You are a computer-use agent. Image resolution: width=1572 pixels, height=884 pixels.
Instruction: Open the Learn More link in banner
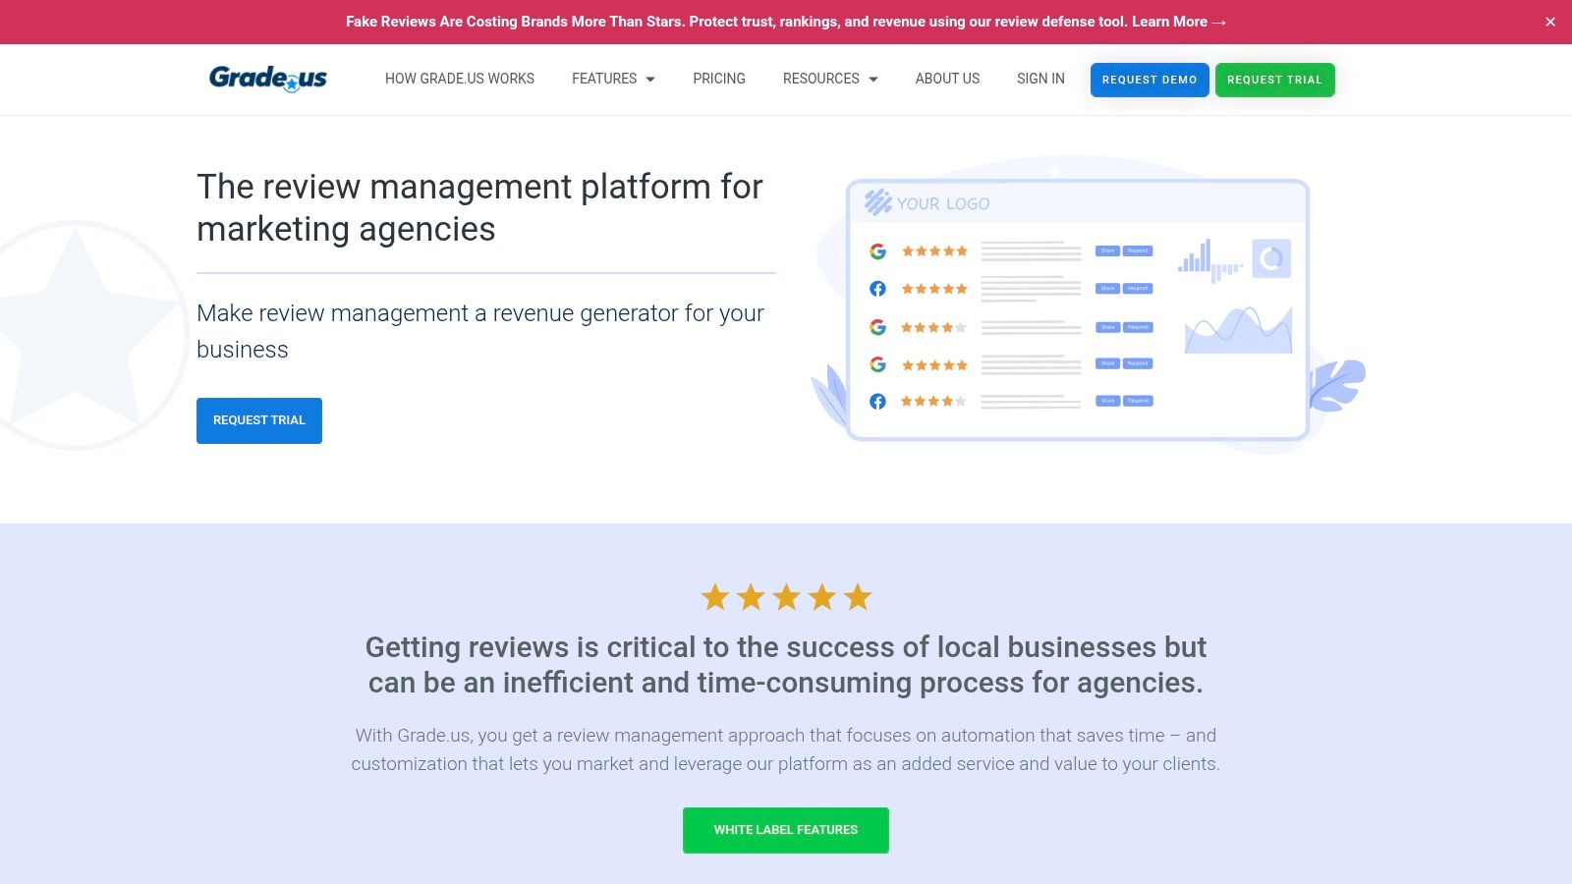[1178, 22]
